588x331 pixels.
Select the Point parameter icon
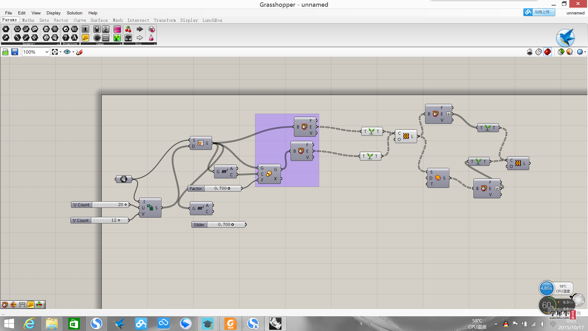(x=6, y=29)
